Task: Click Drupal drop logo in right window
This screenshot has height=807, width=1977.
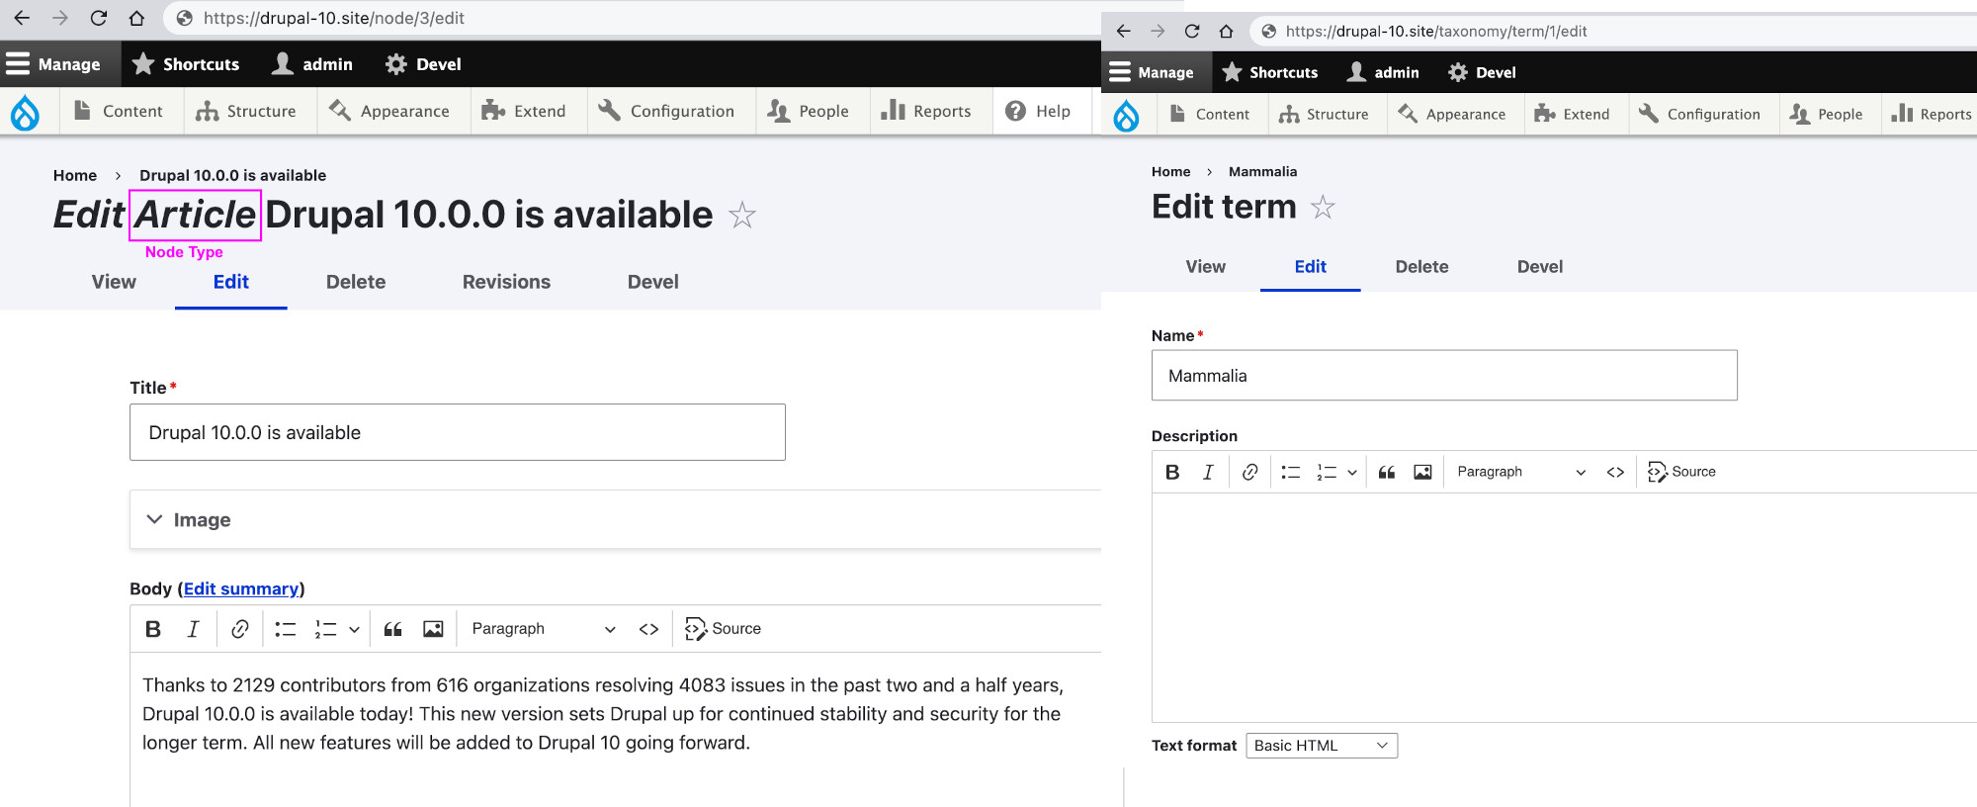Action: pos(1126,115)
